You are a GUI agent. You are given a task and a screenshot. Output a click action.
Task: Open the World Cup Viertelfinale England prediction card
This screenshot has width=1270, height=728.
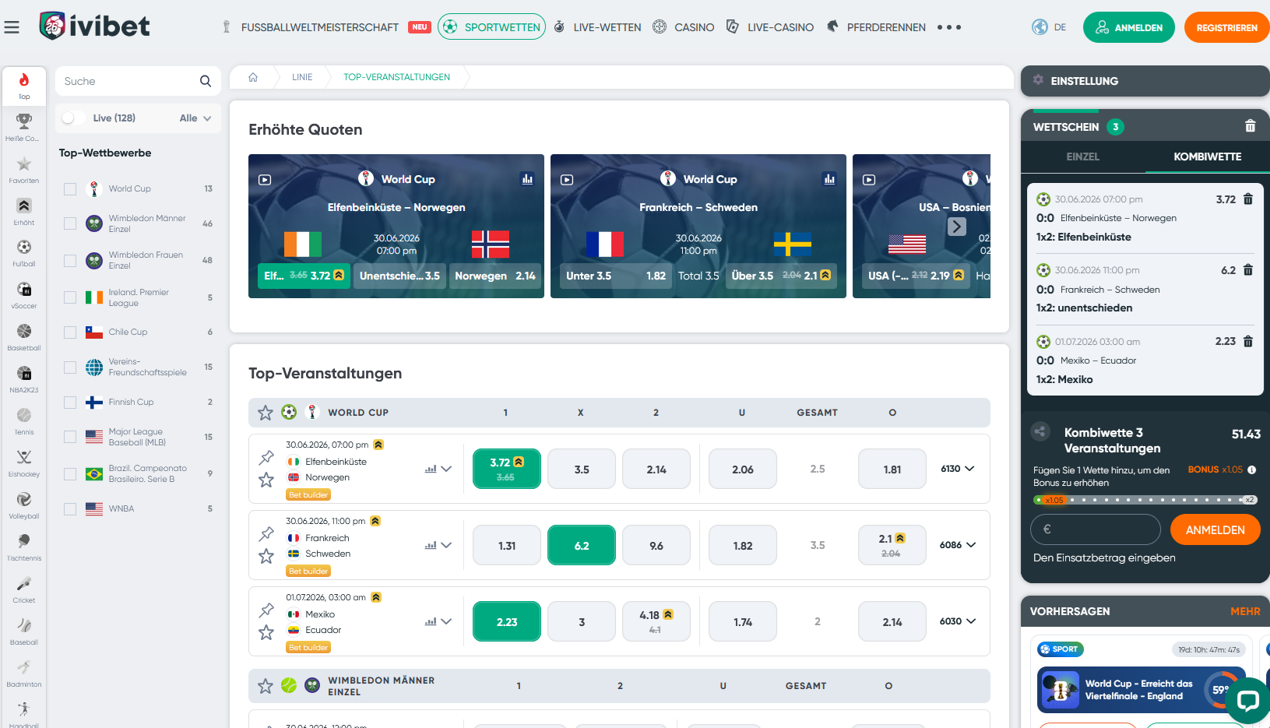click(1142, 690)
